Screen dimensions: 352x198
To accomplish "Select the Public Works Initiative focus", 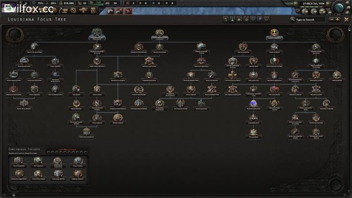I will point(98,61).
